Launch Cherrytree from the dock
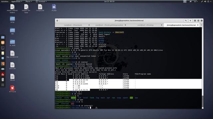This screenshot has height=119, width=213. [3, 74]
